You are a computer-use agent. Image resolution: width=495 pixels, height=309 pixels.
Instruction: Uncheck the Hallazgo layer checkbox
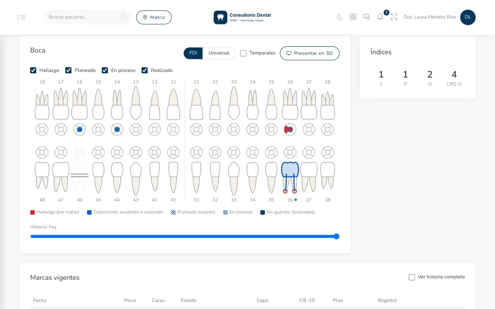point(33,70)
